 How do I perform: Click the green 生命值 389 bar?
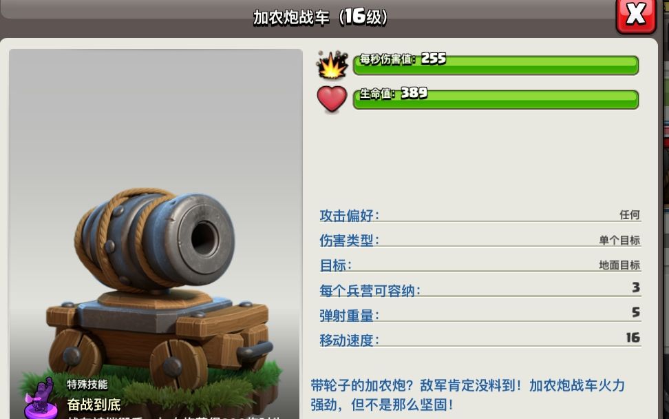[496, 99]
